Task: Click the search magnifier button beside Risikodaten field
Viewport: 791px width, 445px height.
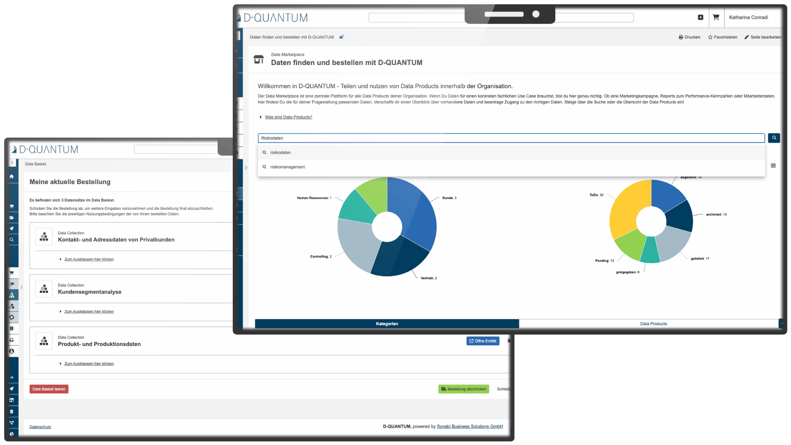Action: (774, 138)
